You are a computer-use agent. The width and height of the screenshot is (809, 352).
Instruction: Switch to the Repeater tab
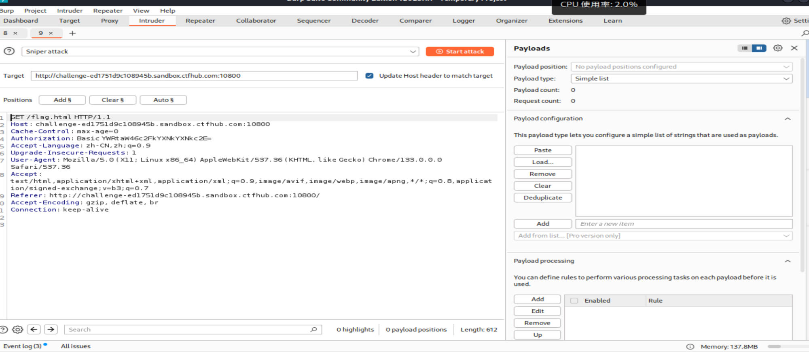[x=200, y=21]
